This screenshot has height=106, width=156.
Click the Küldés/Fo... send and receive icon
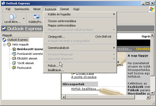(x=36, y=17)
